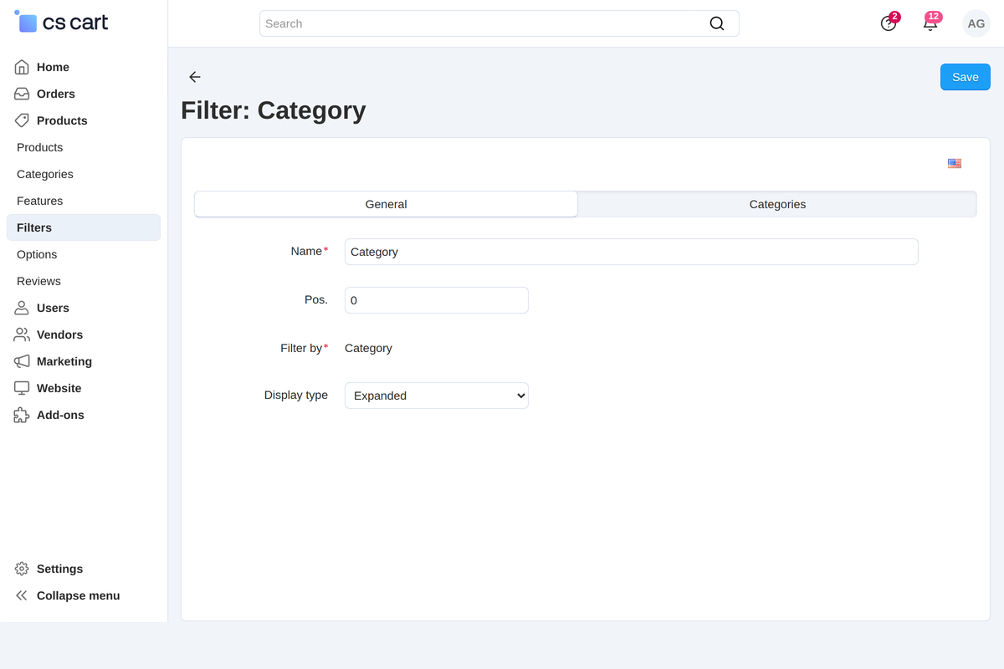Click the CS-Cart logo
Image resolution: width=1004 pixels, height=669 pixels.
point(62,23)
